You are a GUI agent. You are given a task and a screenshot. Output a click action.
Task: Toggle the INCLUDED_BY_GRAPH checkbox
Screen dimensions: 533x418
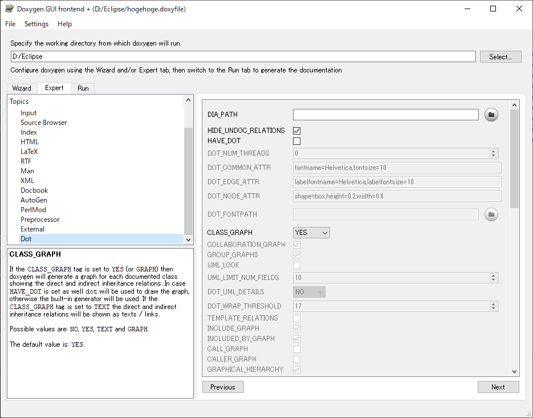(x=297, y=338)
